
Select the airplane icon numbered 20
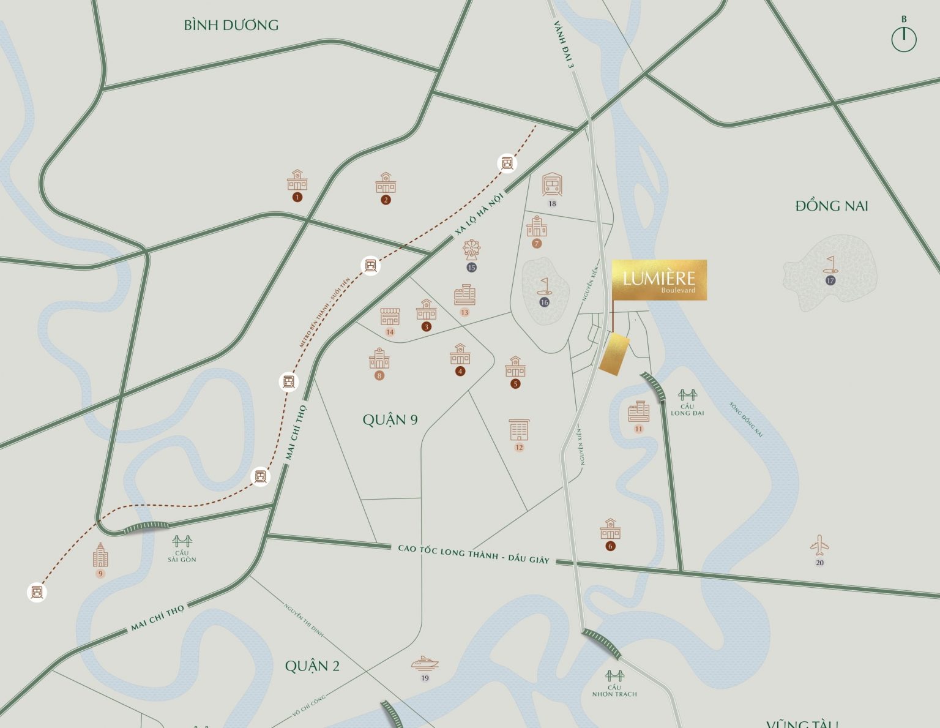(819, 544)
